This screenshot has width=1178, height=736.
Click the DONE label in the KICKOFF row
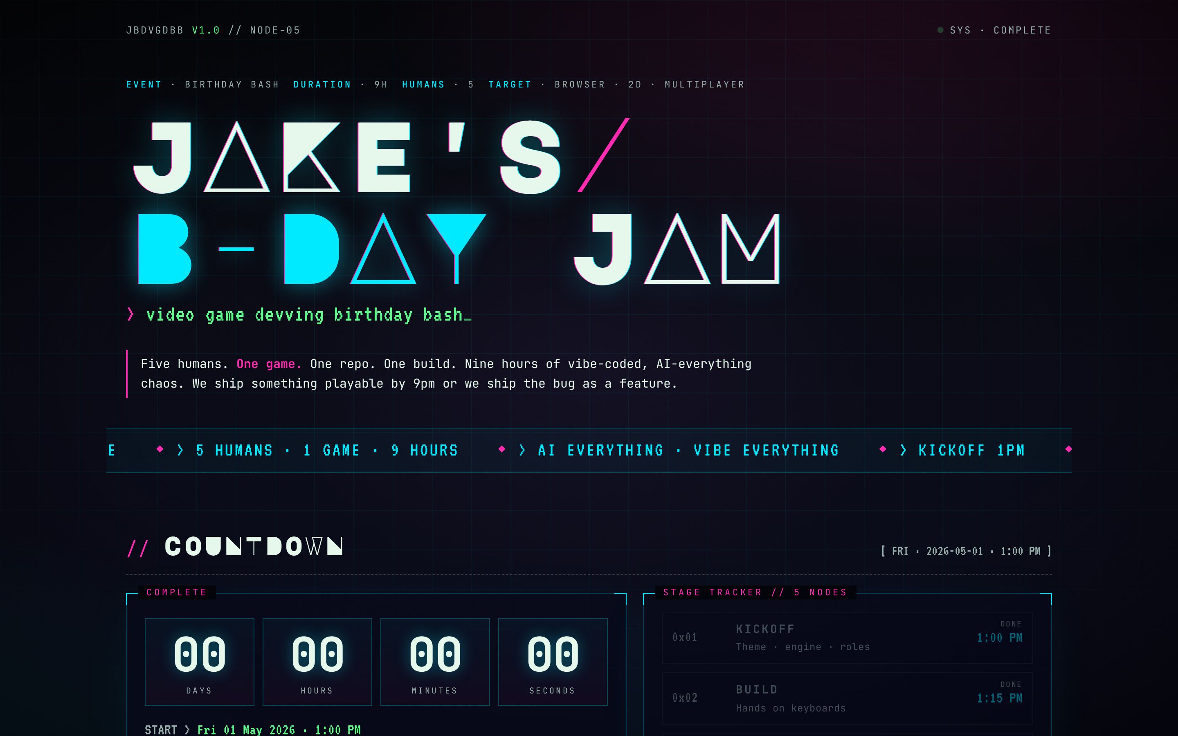coord(1011,624)
